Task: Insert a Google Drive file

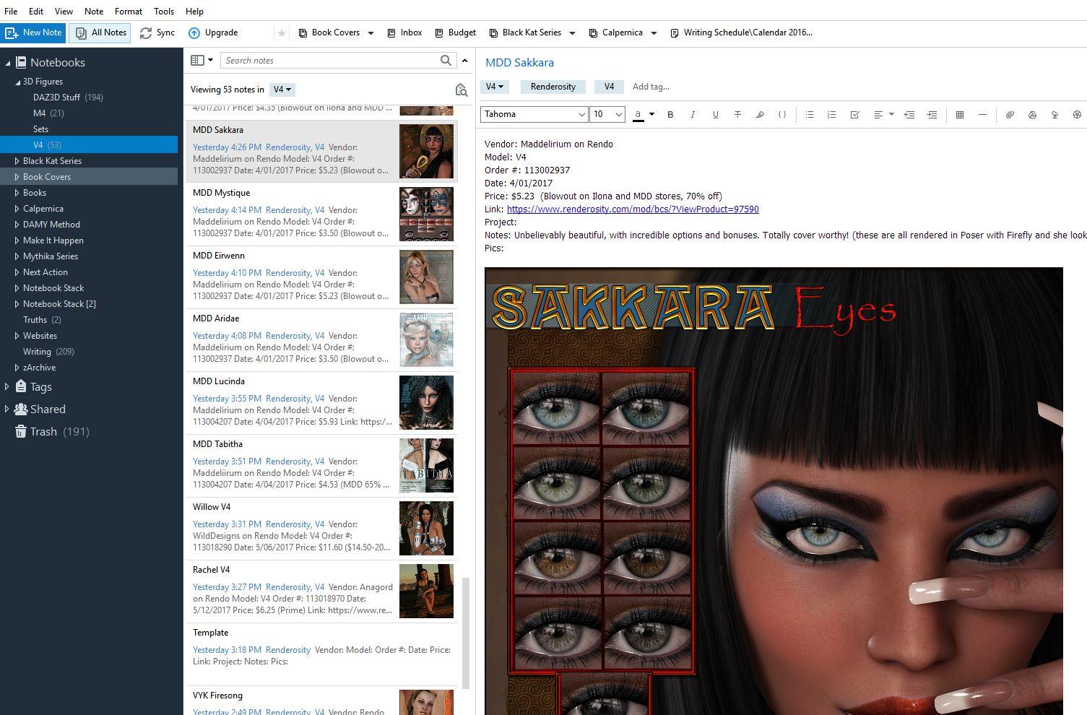Action: pyautogui.click(x=1032, y=114)
